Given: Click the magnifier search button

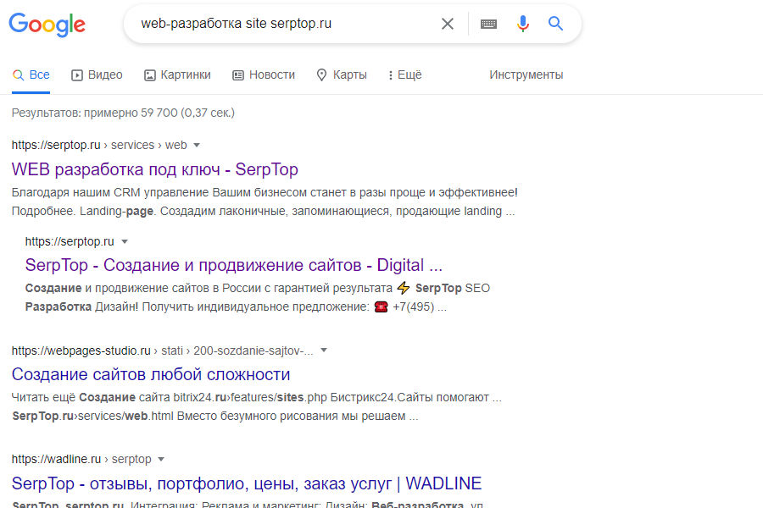Looking at the screenshot, I should click(556, 24).
